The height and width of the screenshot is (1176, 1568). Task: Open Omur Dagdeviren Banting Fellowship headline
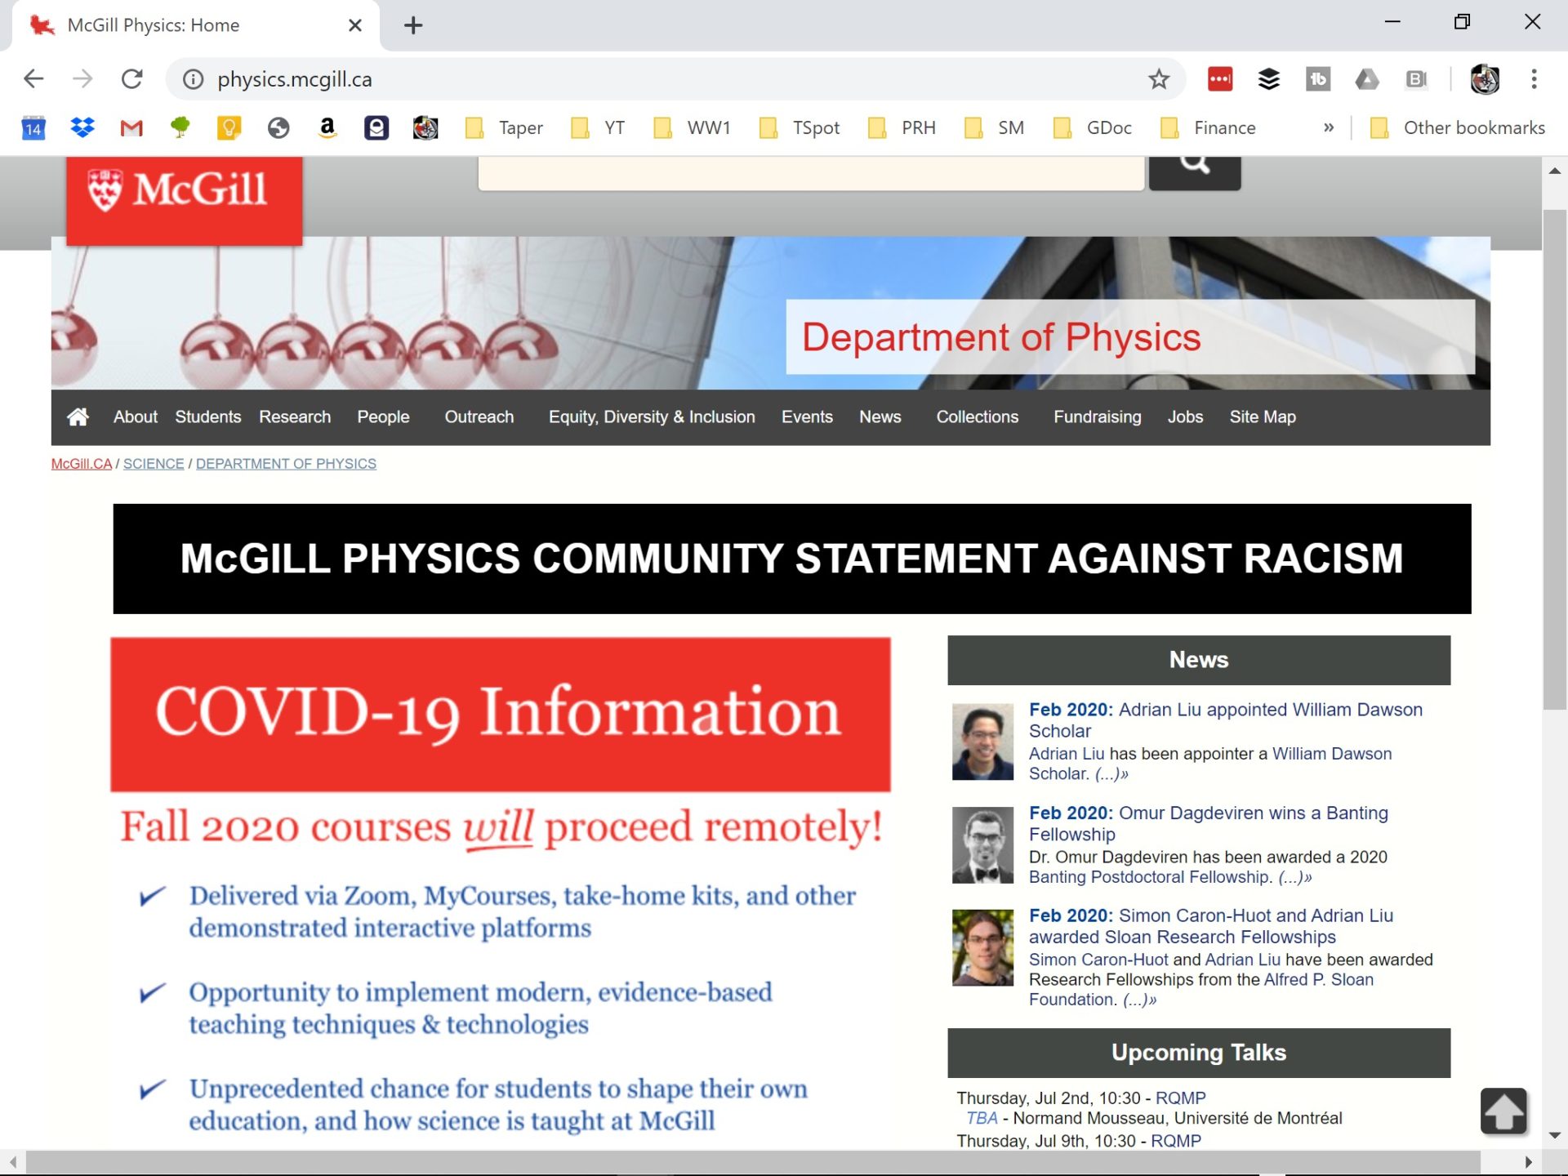point(1209,823)
